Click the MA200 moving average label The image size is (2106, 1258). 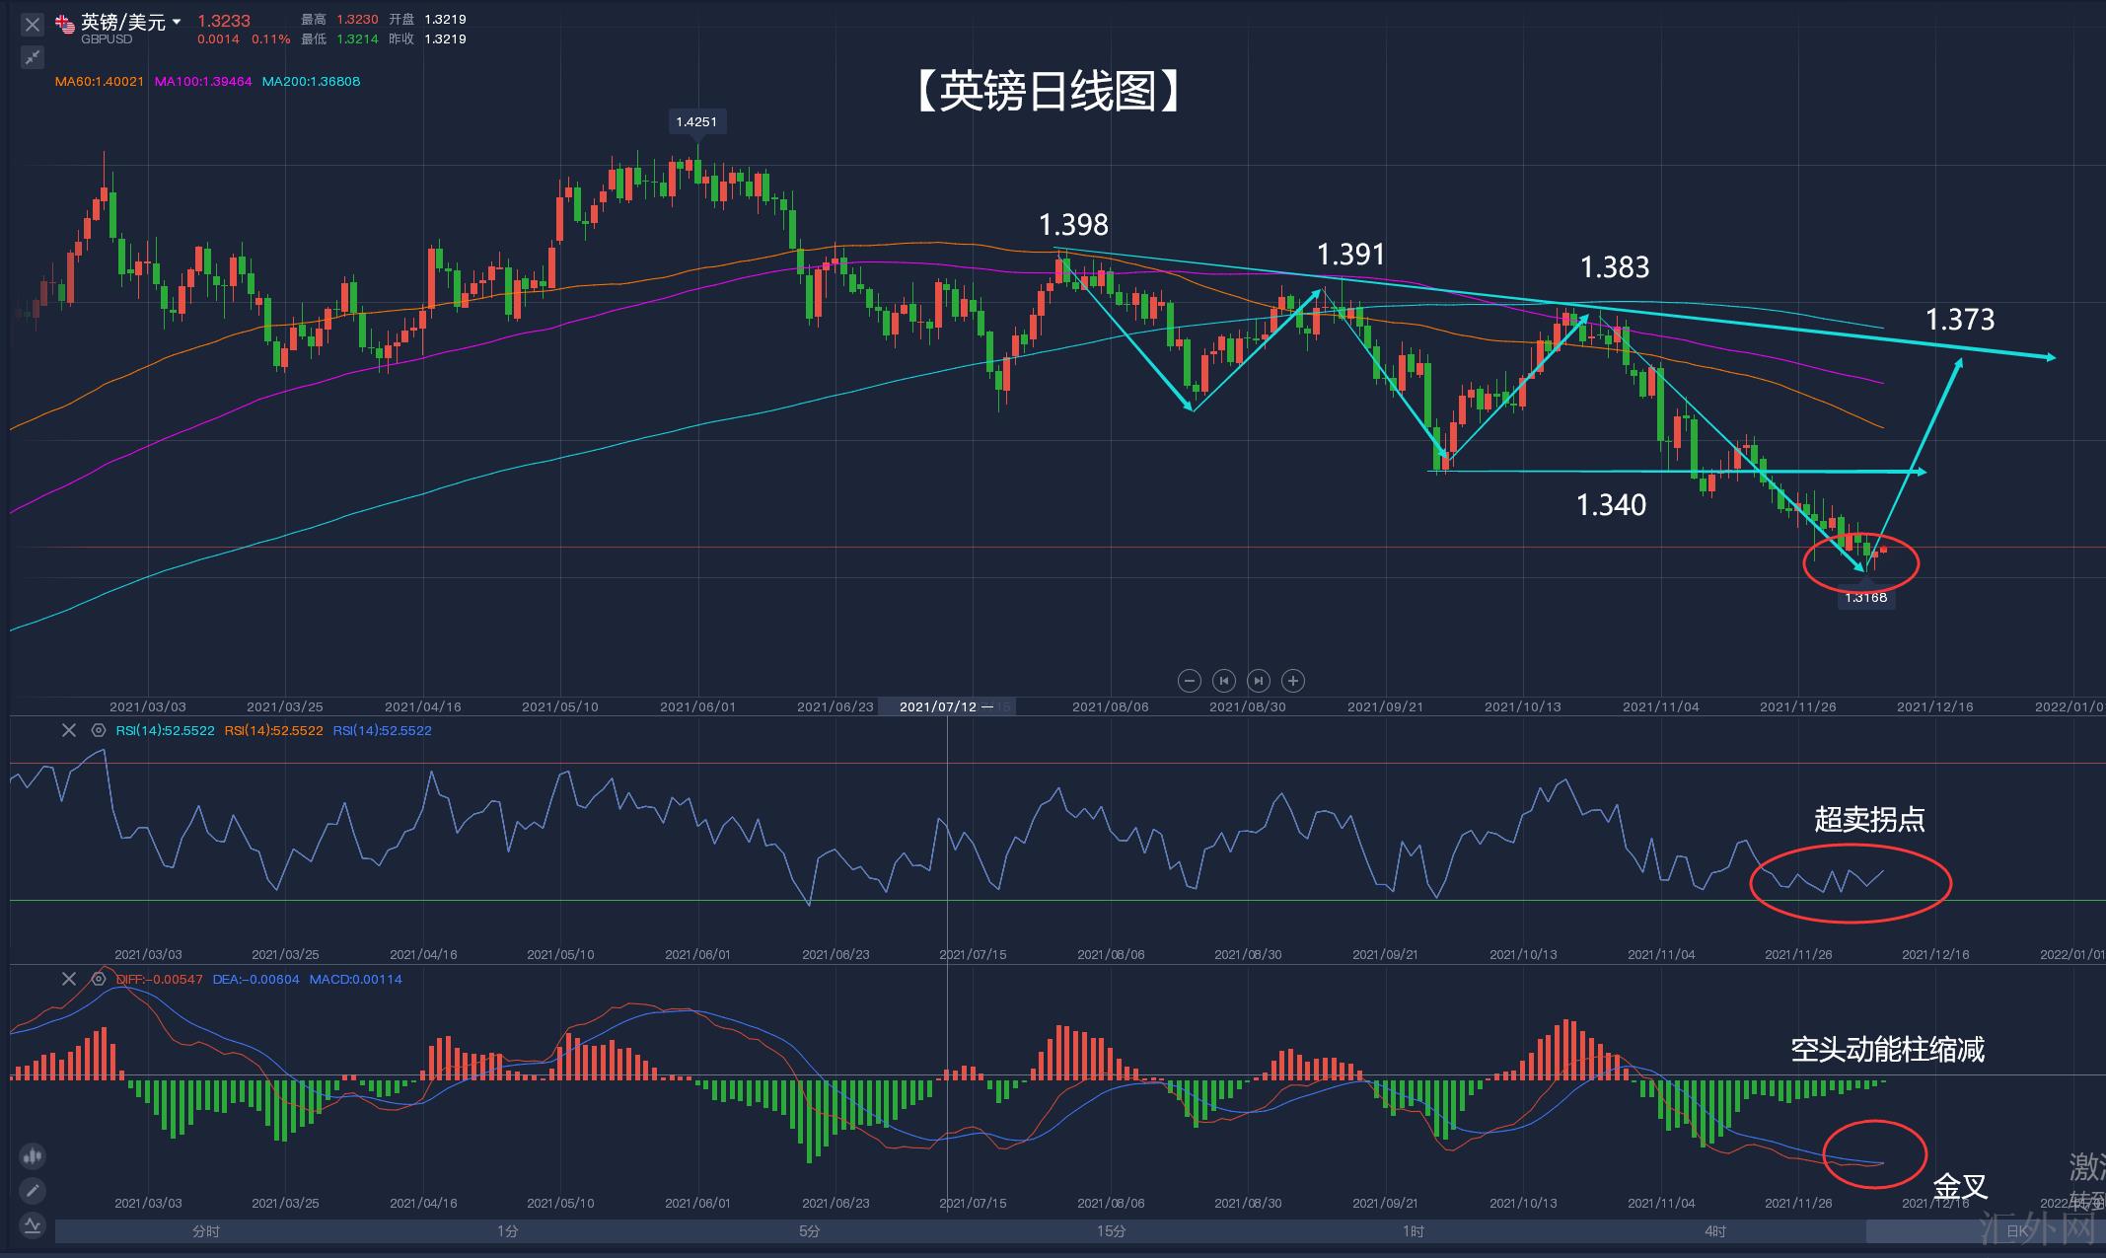pyautogui.click(x=311, y=81)
